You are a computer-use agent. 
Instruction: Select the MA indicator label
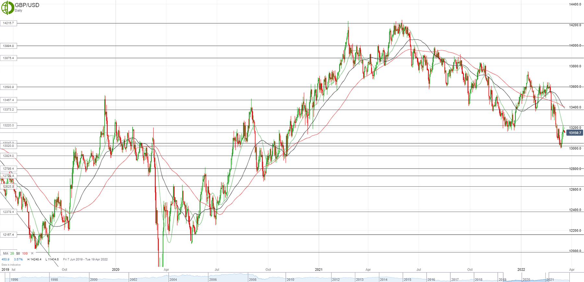(6, 253)
